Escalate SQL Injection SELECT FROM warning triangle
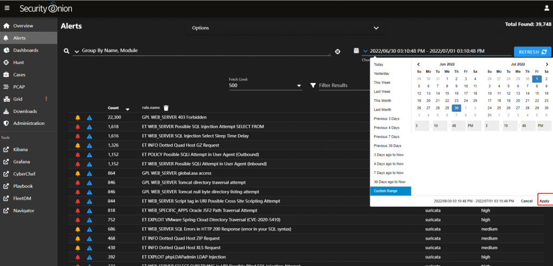This screenshot has height=266, width=553. tap(90, 127)
